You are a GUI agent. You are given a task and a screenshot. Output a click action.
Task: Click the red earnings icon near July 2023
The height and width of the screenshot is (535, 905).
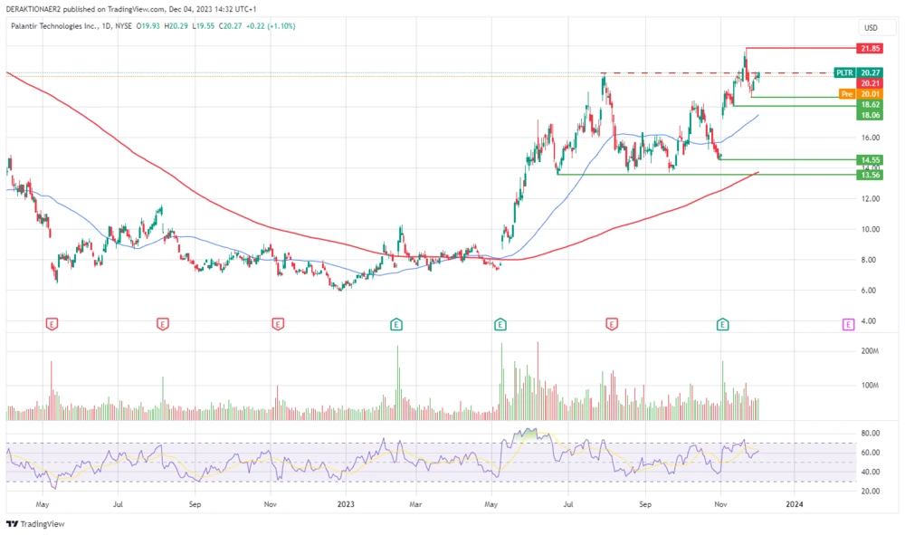pos(612,323)
